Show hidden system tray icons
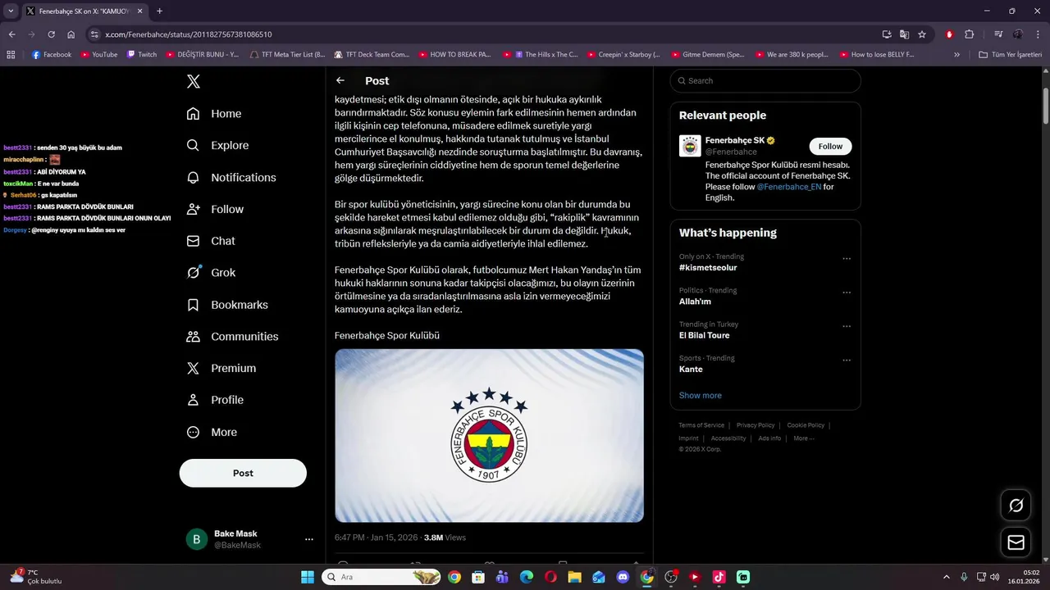This screenshot has height=590, width=1050. [x=946, y=577]
